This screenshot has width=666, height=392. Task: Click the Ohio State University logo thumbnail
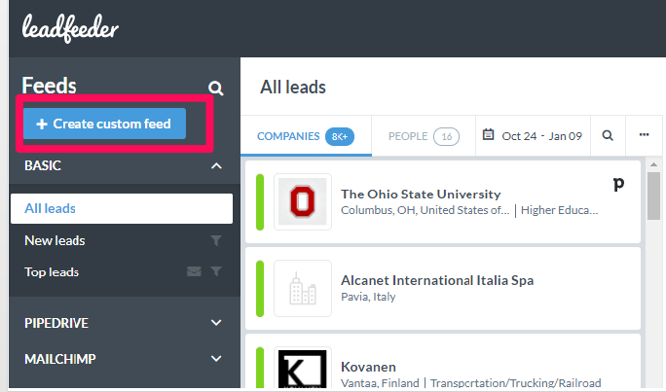pos(303,201)
